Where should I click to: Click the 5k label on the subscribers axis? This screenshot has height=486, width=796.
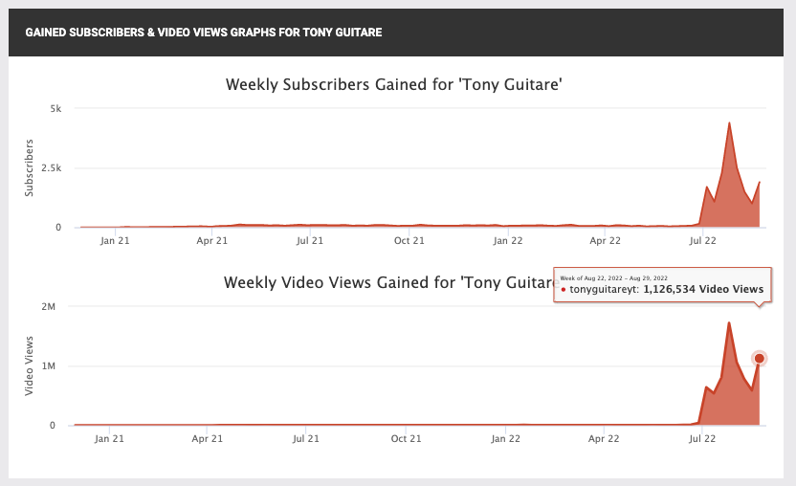(x=56, y=109)
